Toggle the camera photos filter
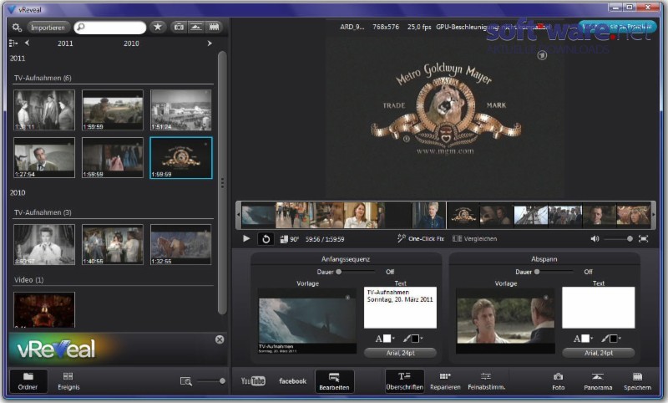Viewport: 668px width, 403px height. (179, 28)
